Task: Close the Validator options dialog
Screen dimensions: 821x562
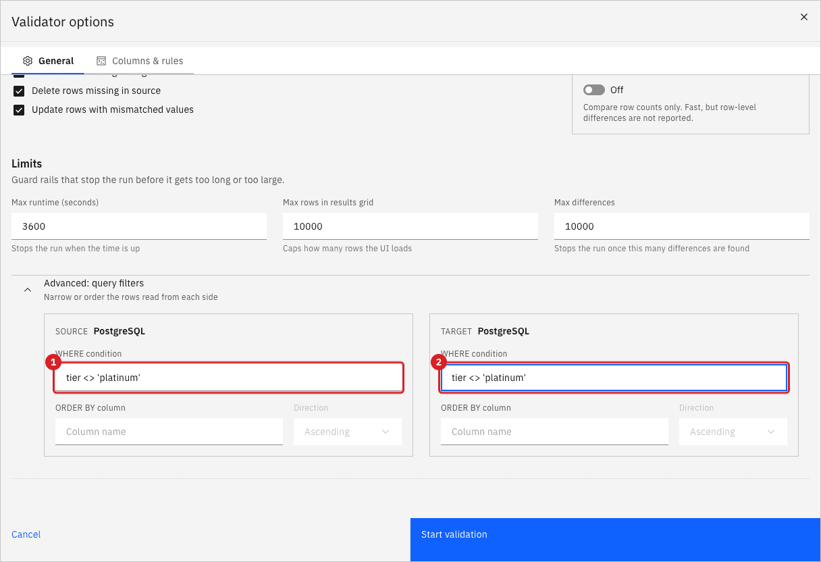Action: (804, 17)
